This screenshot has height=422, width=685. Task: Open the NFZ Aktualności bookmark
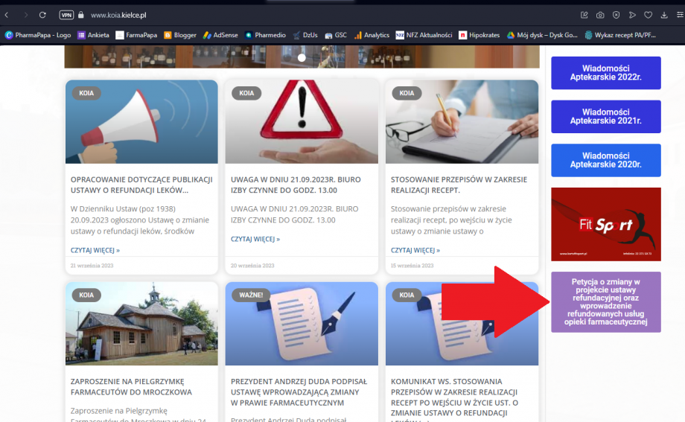[x=424, y=35]
